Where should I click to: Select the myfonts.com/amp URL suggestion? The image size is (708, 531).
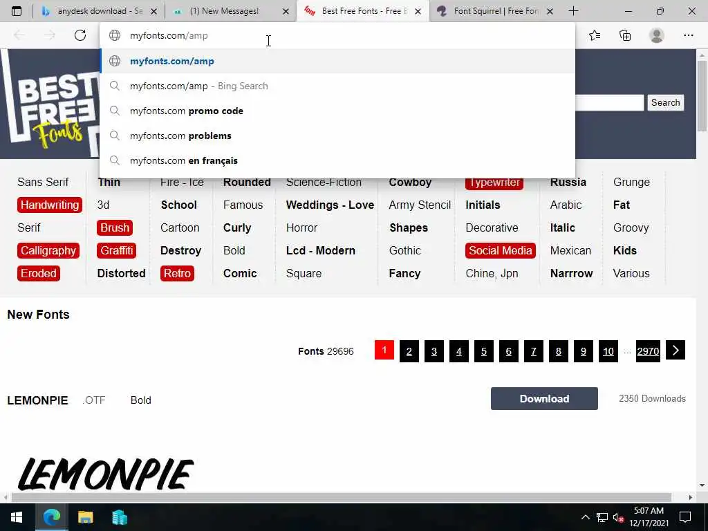337,61
